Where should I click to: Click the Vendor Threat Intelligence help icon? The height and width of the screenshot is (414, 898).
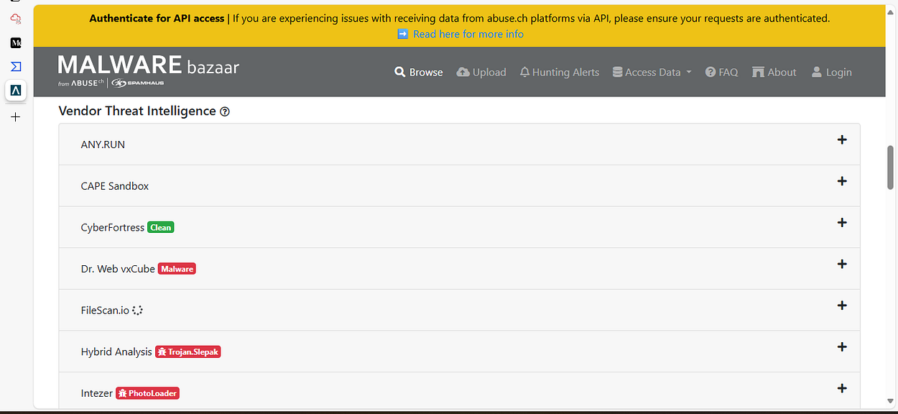click(225, 111)
